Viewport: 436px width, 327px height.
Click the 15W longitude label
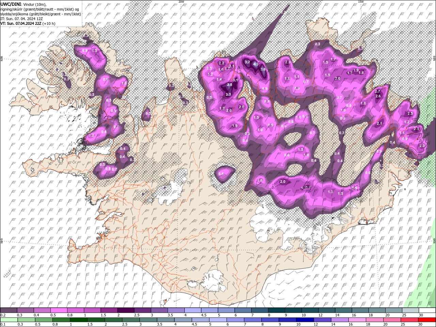360,2
